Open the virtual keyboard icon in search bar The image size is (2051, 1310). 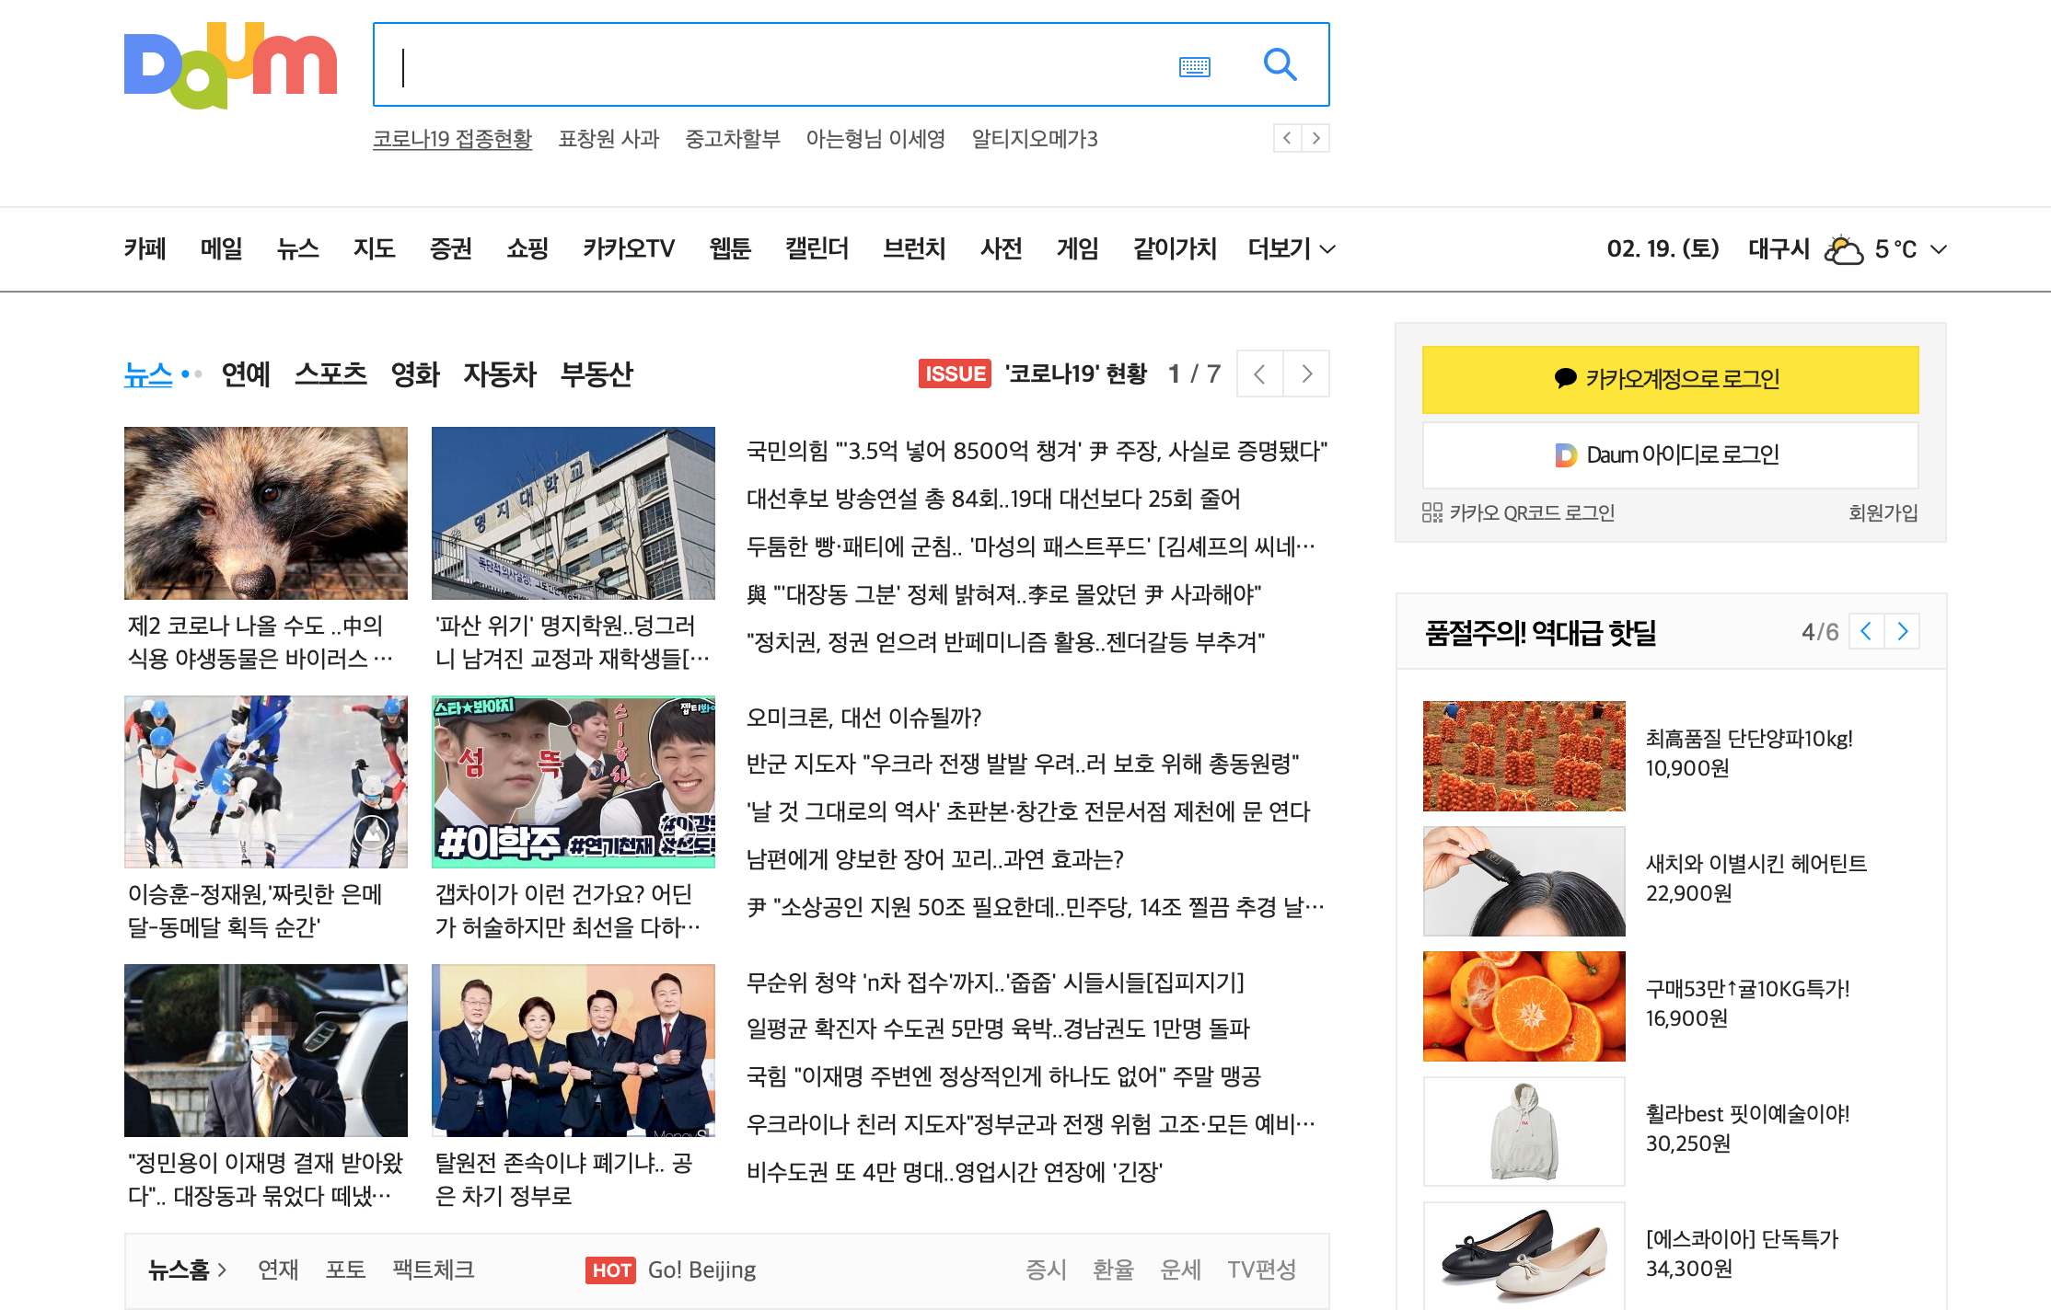tap(1194, 65)
